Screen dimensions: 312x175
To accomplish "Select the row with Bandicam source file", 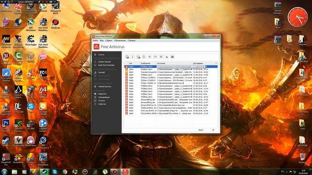I will pyautogui.click(x=171, y=105).
